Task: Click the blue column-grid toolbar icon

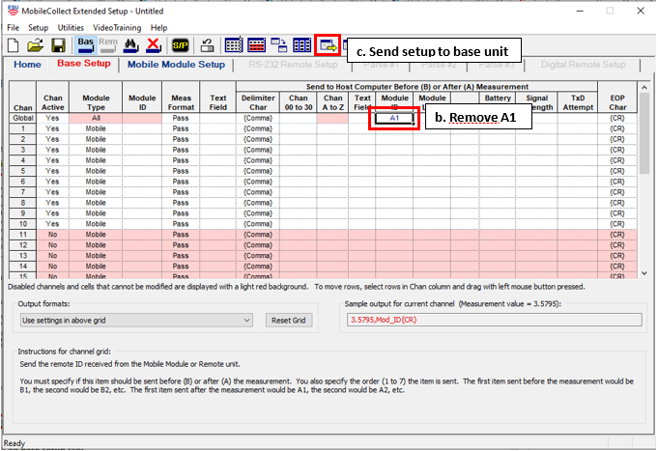Action: (301, 44)
